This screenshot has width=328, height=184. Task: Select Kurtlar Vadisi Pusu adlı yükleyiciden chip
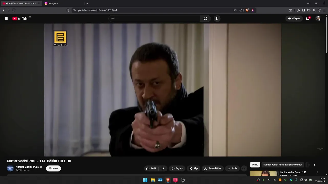pyautogui.click(x=283, y=165)
